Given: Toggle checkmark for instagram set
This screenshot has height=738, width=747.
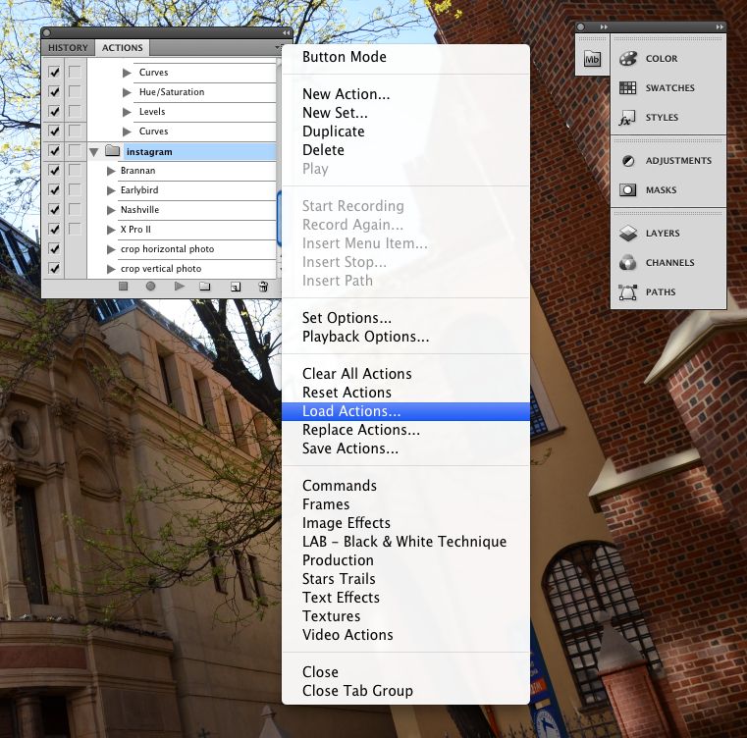Looking at the screenshot, I should 54,150.
